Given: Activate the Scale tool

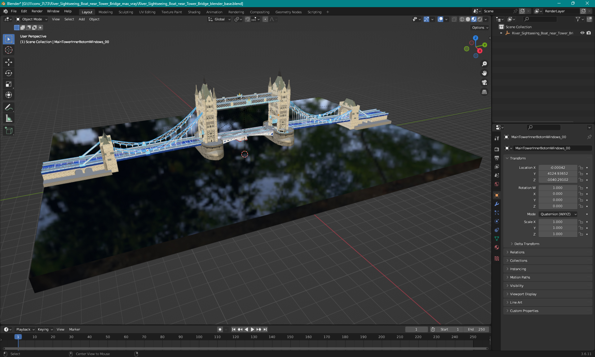Looking at the screenshot, I should pos(9,84).
